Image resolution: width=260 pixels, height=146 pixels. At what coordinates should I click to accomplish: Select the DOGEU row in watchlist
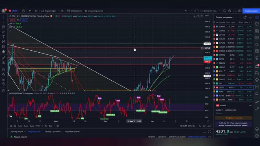click(x=233, y=79)
